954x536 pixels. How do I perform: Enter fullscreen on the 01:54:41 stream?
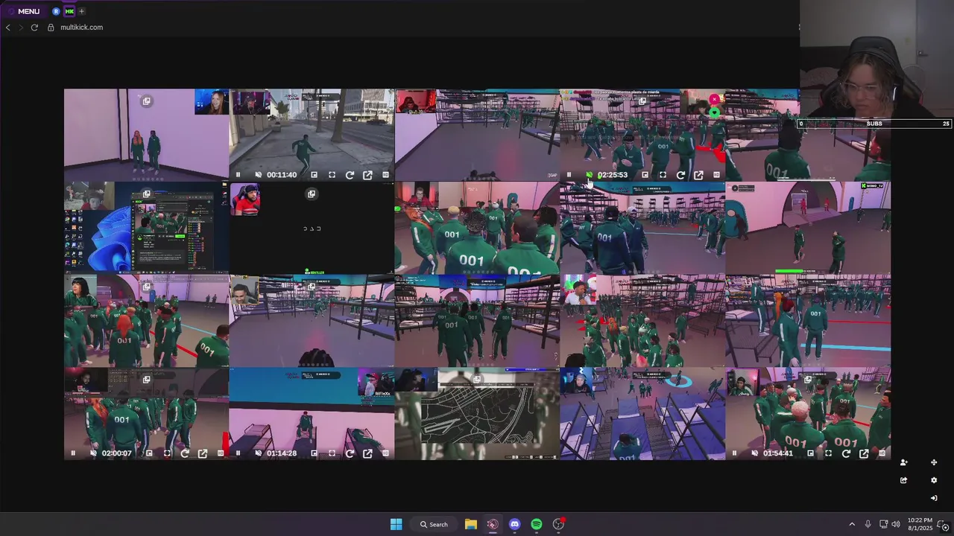[x=828, y=453]
